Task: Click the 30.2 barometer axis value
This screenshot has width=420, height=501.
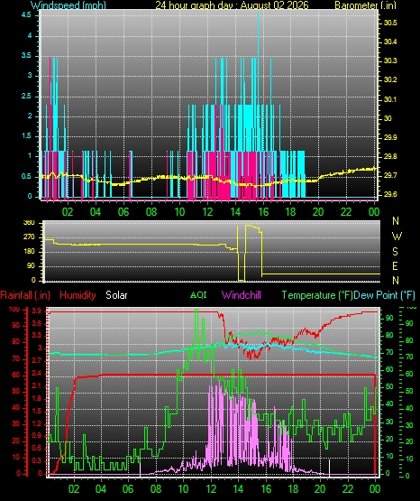Action: coord(390,79)
